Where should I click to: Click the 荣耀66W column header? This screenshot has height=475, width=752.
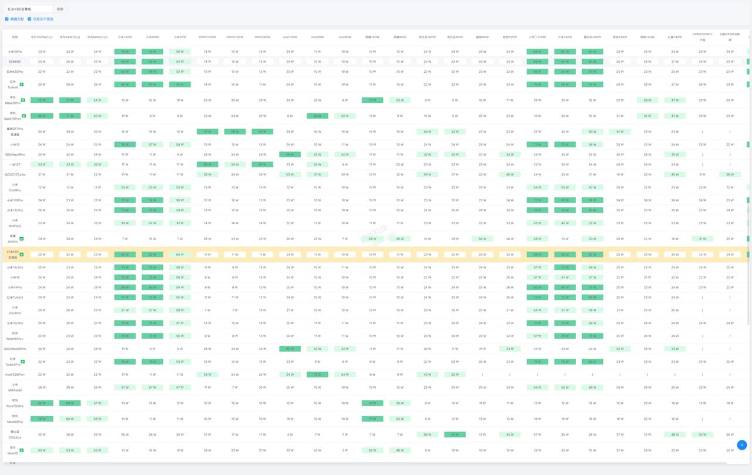tap(399, 37)
